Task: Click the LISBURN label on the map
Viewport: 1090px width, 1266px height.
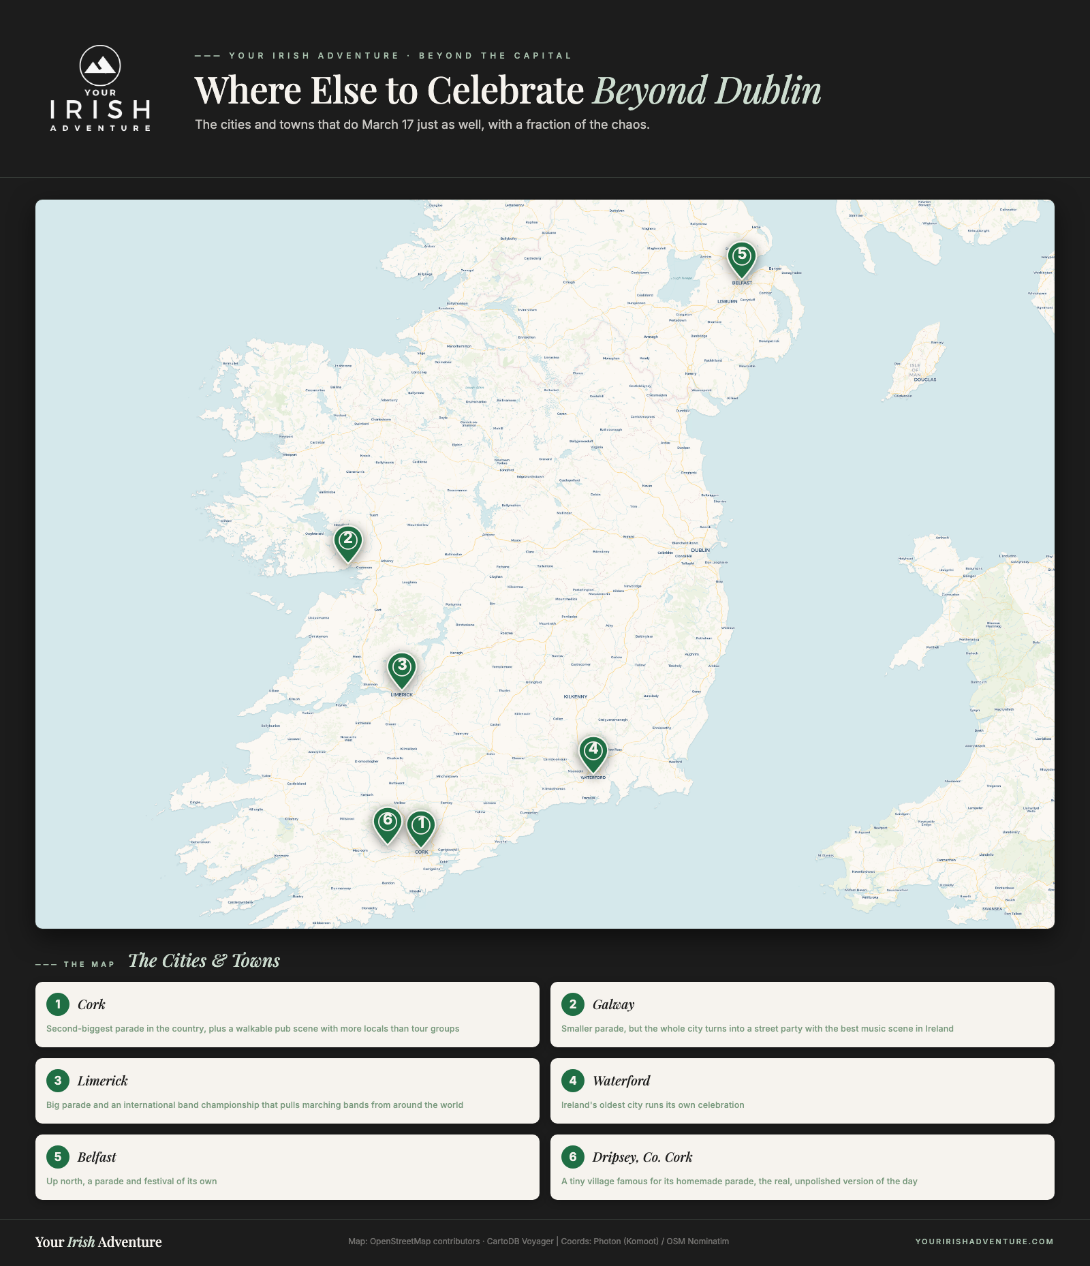Action: click(727, 301)
